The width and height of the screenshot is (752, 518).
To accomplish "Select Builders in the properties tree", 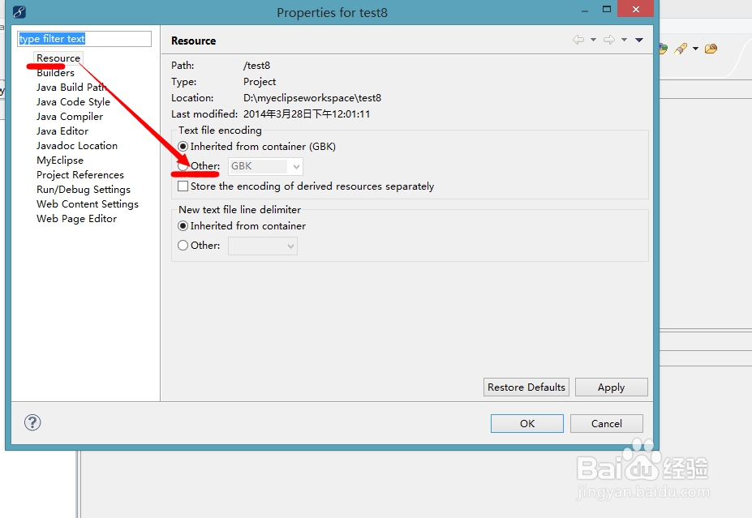I will [56, 73].
